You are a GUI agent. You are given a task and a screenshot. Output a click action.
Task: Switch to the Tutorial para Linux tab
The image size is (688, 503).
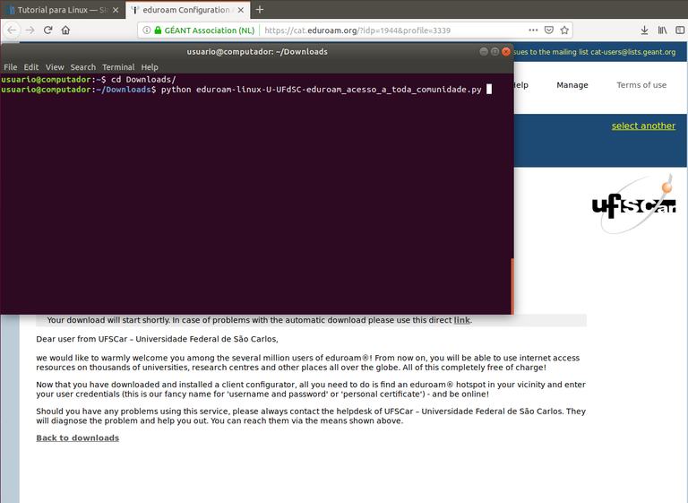click(x=63, y=10)
